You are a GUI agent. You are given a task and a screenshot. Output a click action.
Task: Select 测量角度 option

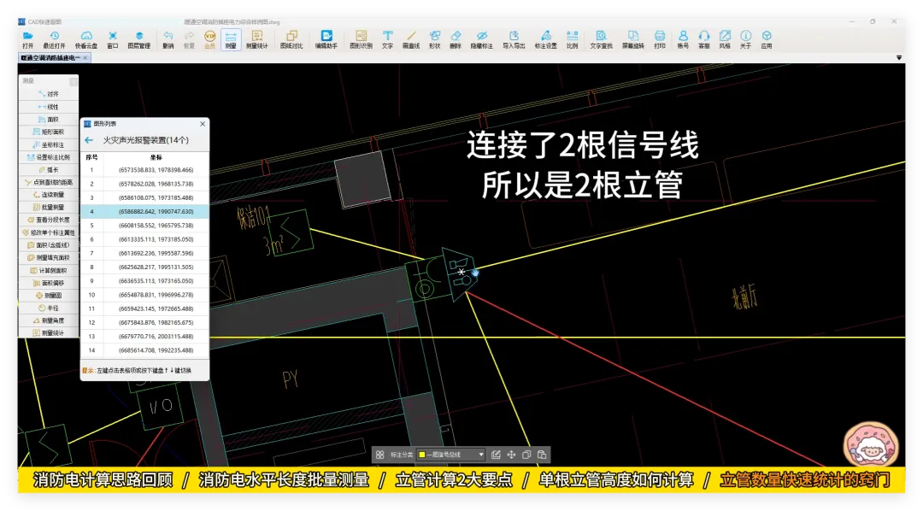click(48, 320)
